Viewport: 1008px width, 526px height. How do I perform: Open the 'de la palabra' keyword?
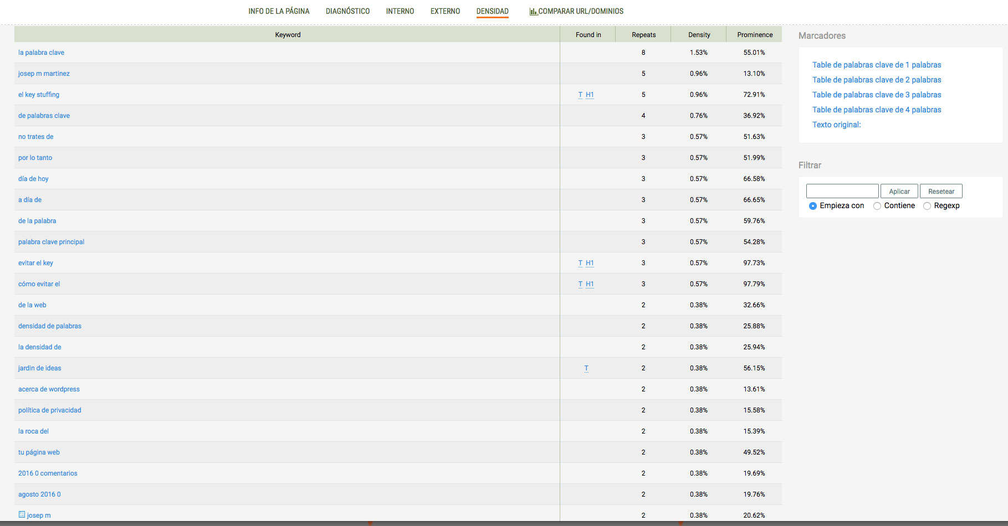point(37,221)
